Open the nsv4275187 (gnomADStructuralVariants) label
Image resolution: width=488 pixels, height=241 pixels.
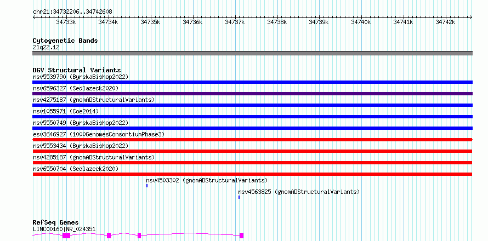[x=94, y=100]
